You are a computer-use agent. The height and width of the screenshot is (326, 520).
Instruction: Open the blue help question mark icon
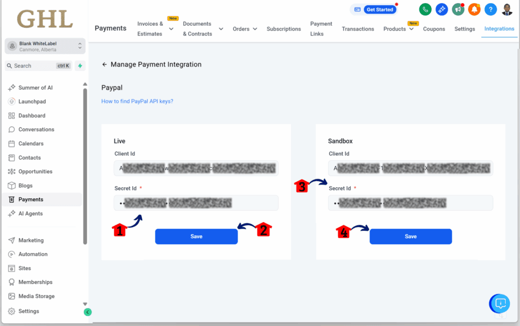point(491,9)
